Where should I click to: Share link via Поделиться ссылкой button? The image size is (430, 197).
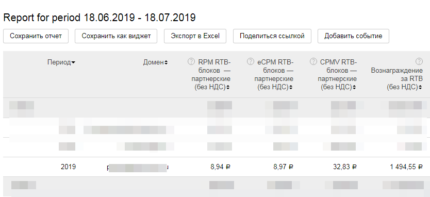coord(272,36)
